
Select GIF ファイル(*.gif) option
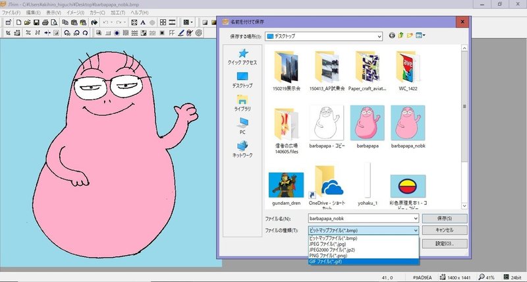[x=364, y=261]
